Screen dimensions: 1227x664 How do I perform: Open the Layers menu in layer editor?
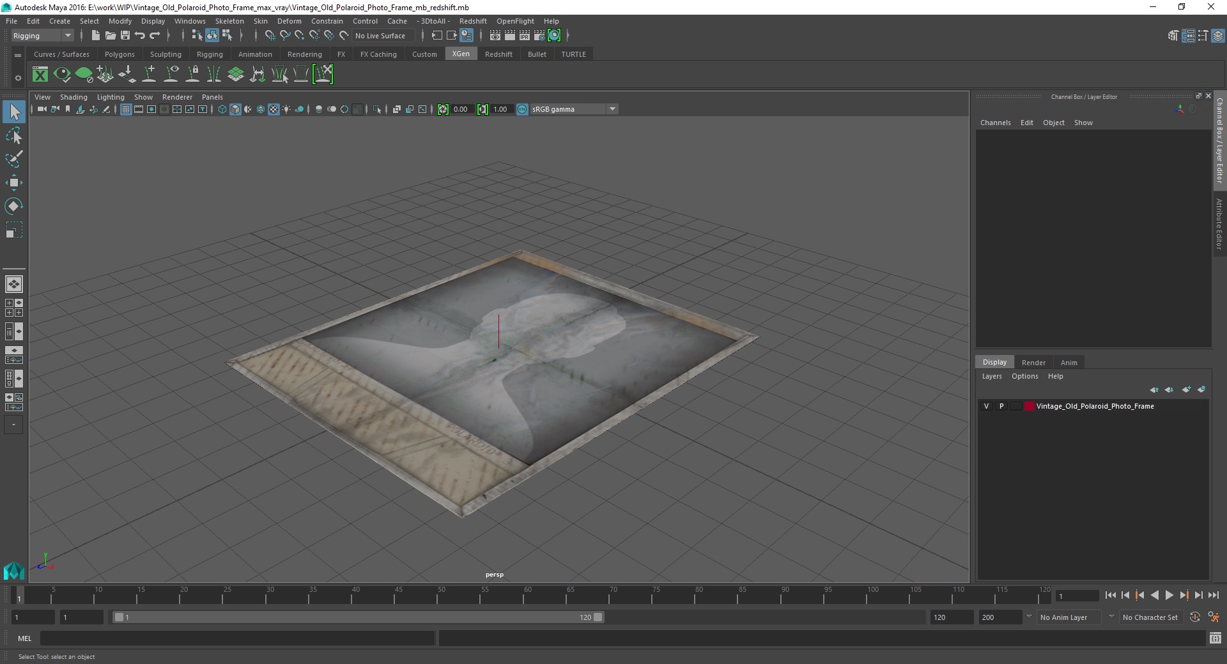(992, 376)
